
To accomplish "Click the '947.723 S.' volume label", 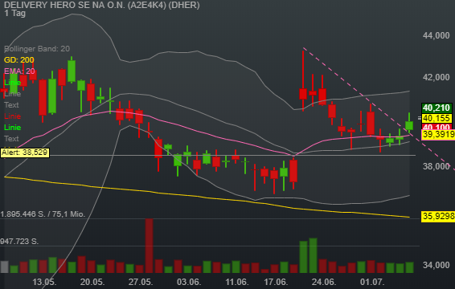I will coord(19,242).
